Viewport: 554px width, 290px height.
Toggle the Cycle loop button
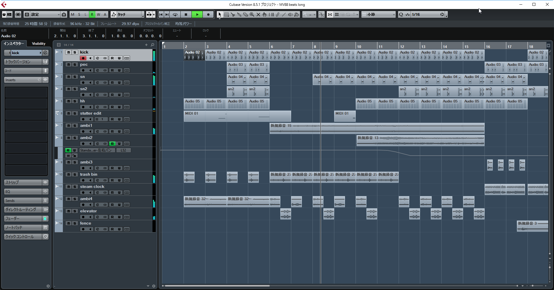175,15
